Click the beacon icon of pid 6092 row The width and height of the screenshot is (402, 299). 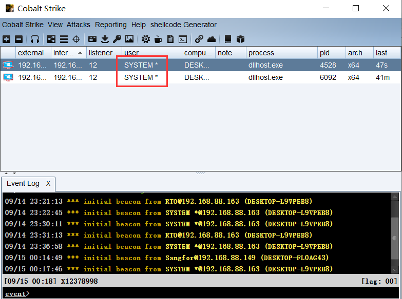click(x=8, y=77)
